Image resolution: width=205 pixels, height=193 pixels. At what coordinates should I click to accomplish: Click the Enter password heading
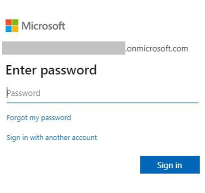[x=51, y=71]
